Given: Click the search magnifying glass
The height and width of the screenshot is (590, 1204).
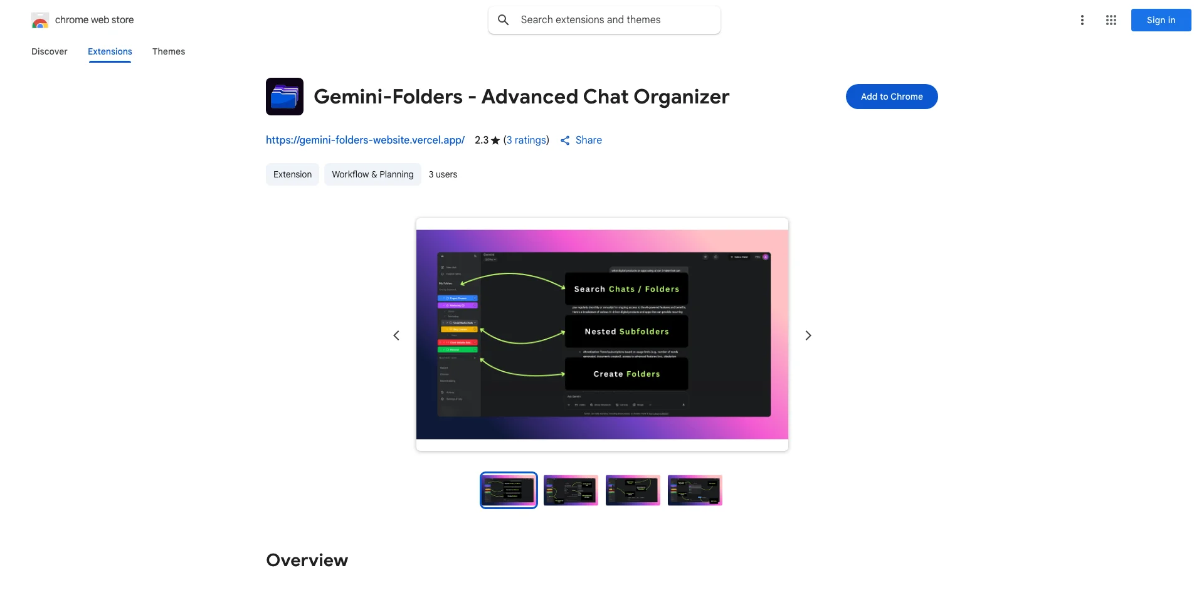Looking at the screenshot, I should click(503, 19).
